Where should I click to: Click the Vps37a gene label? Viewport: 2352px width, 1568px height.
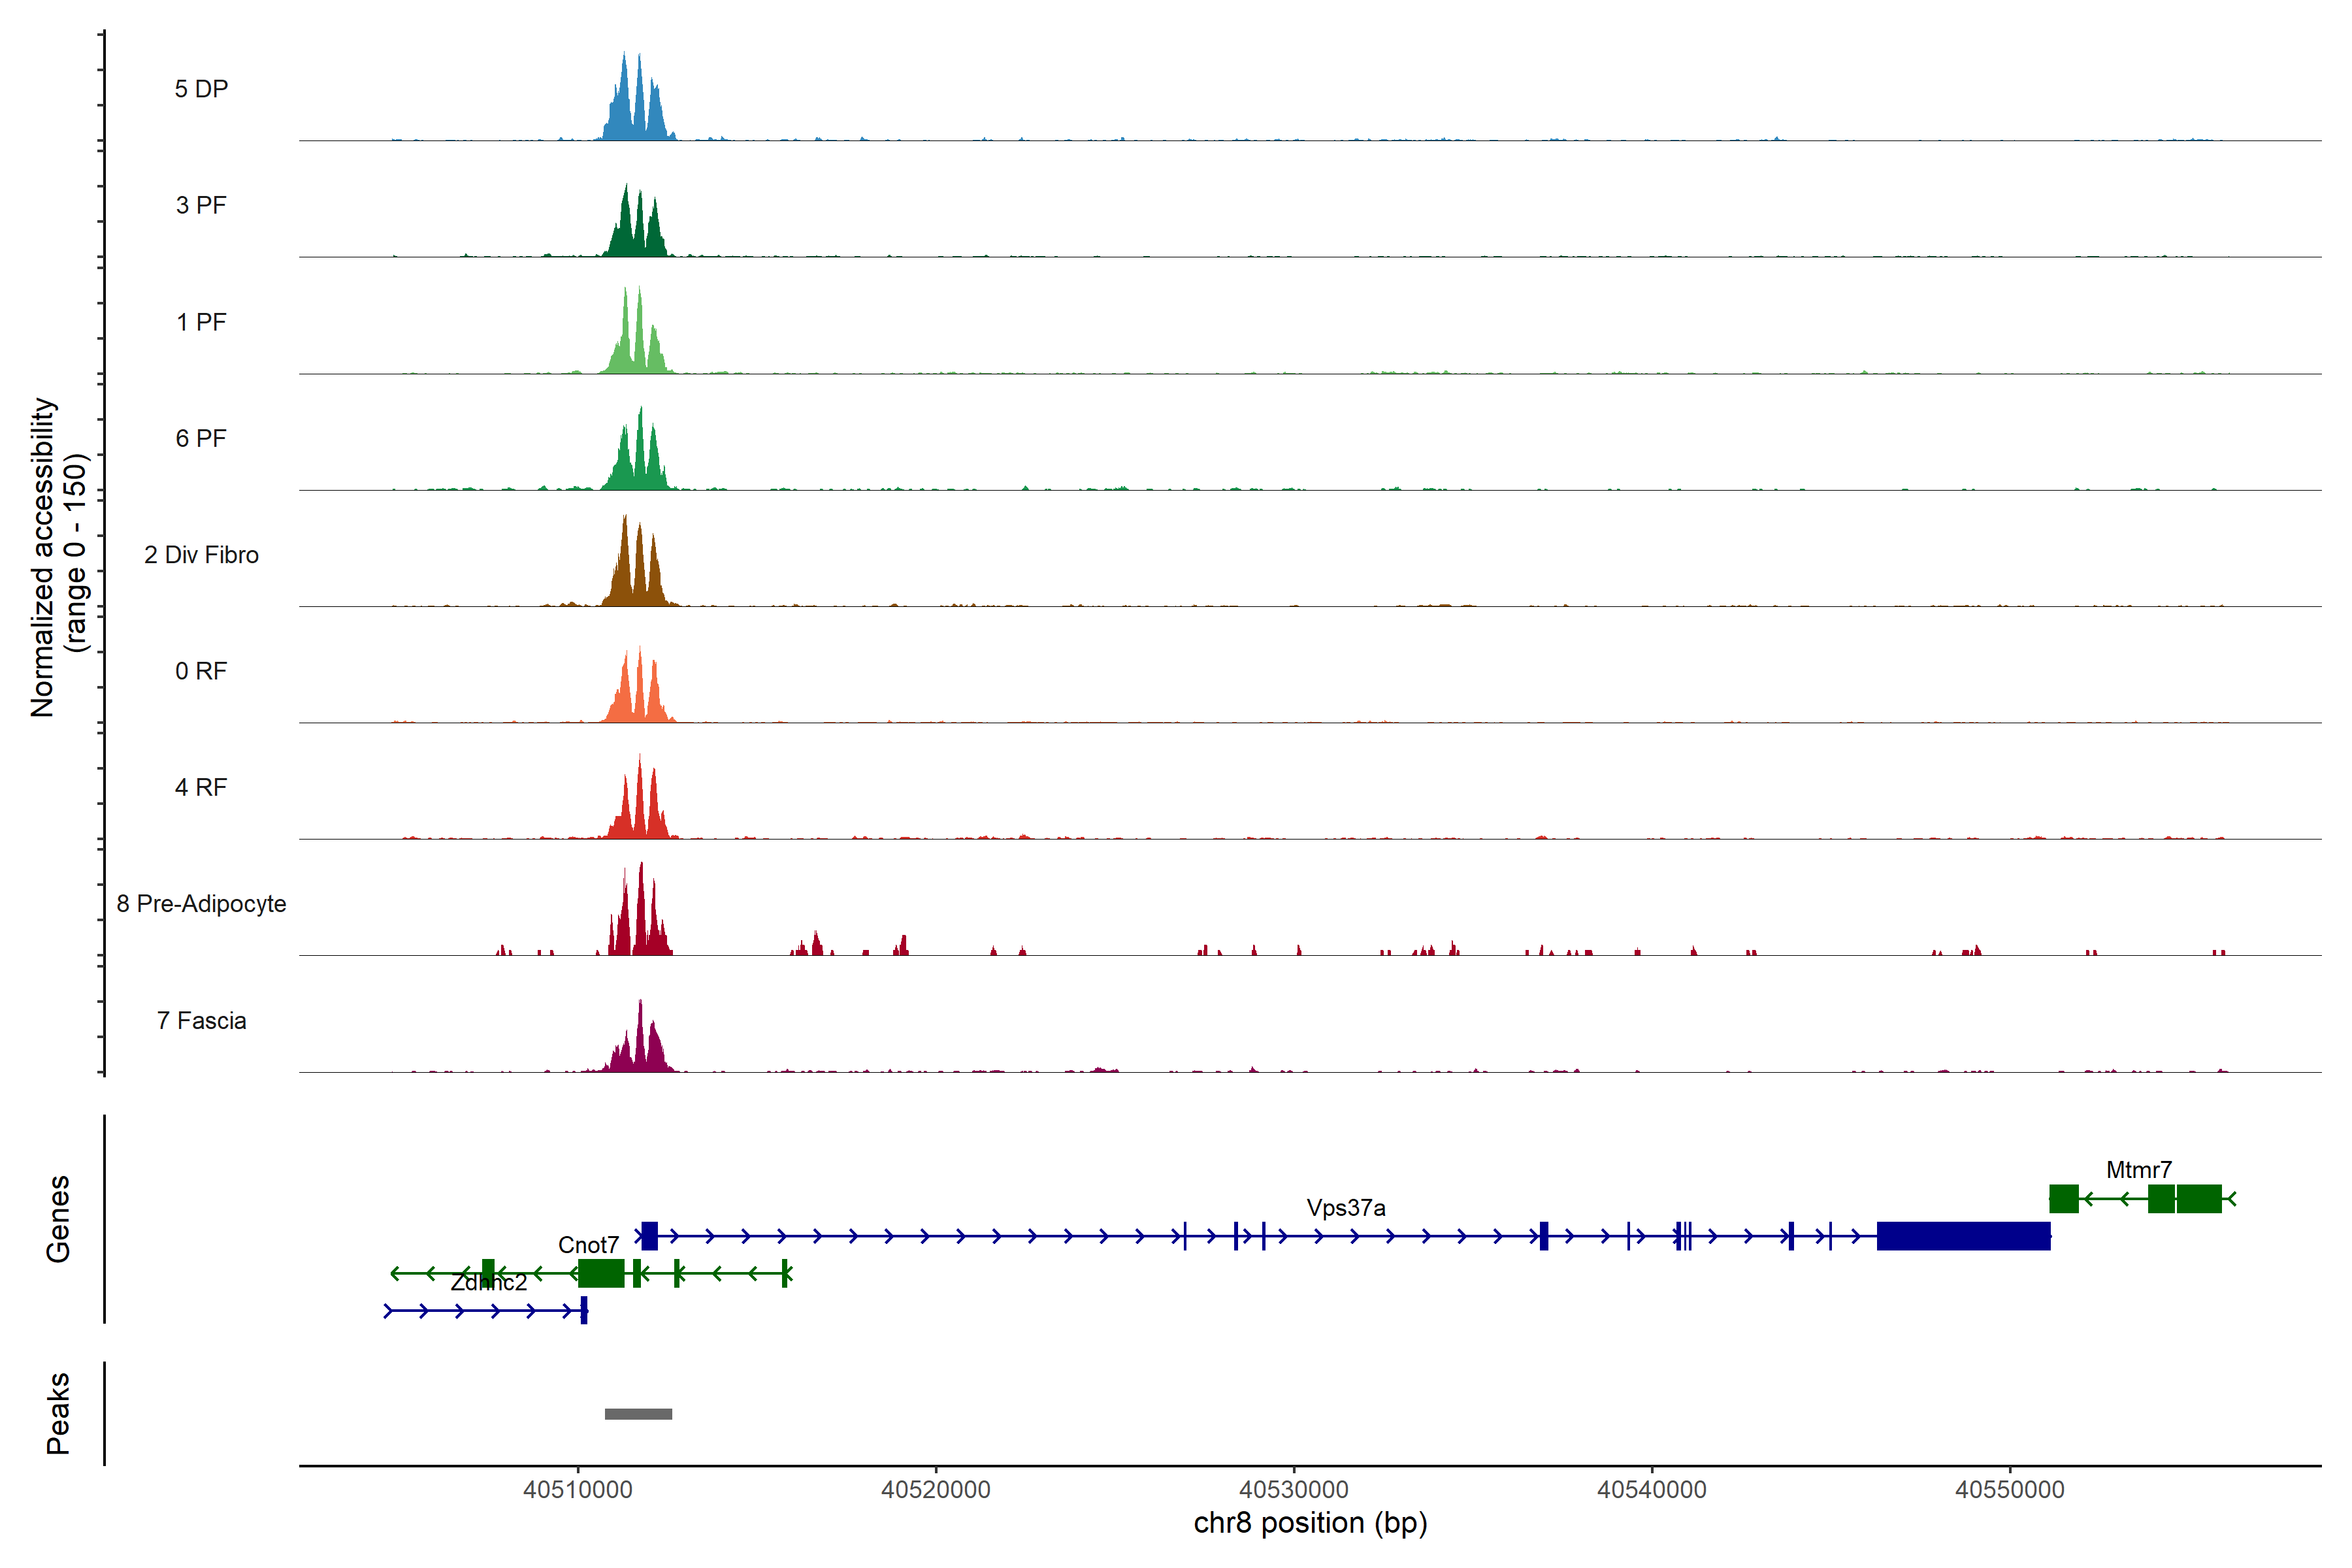1345,1208
